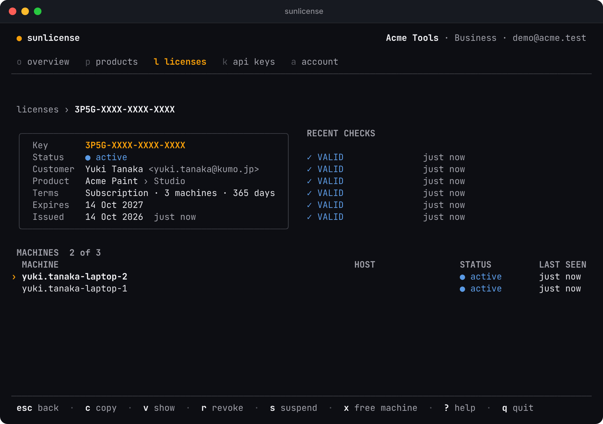Screen dimensions: 603x424
Task: Open help with the ? command
Action: [460, 408]
